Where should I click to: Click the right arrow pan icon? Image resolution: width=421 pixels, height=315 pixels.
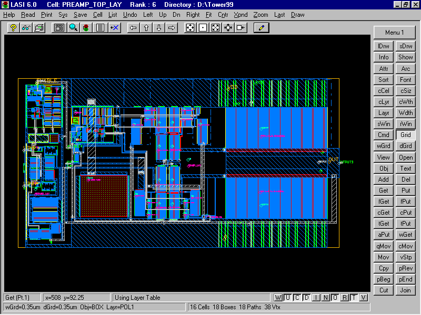[x=172, y=27]
